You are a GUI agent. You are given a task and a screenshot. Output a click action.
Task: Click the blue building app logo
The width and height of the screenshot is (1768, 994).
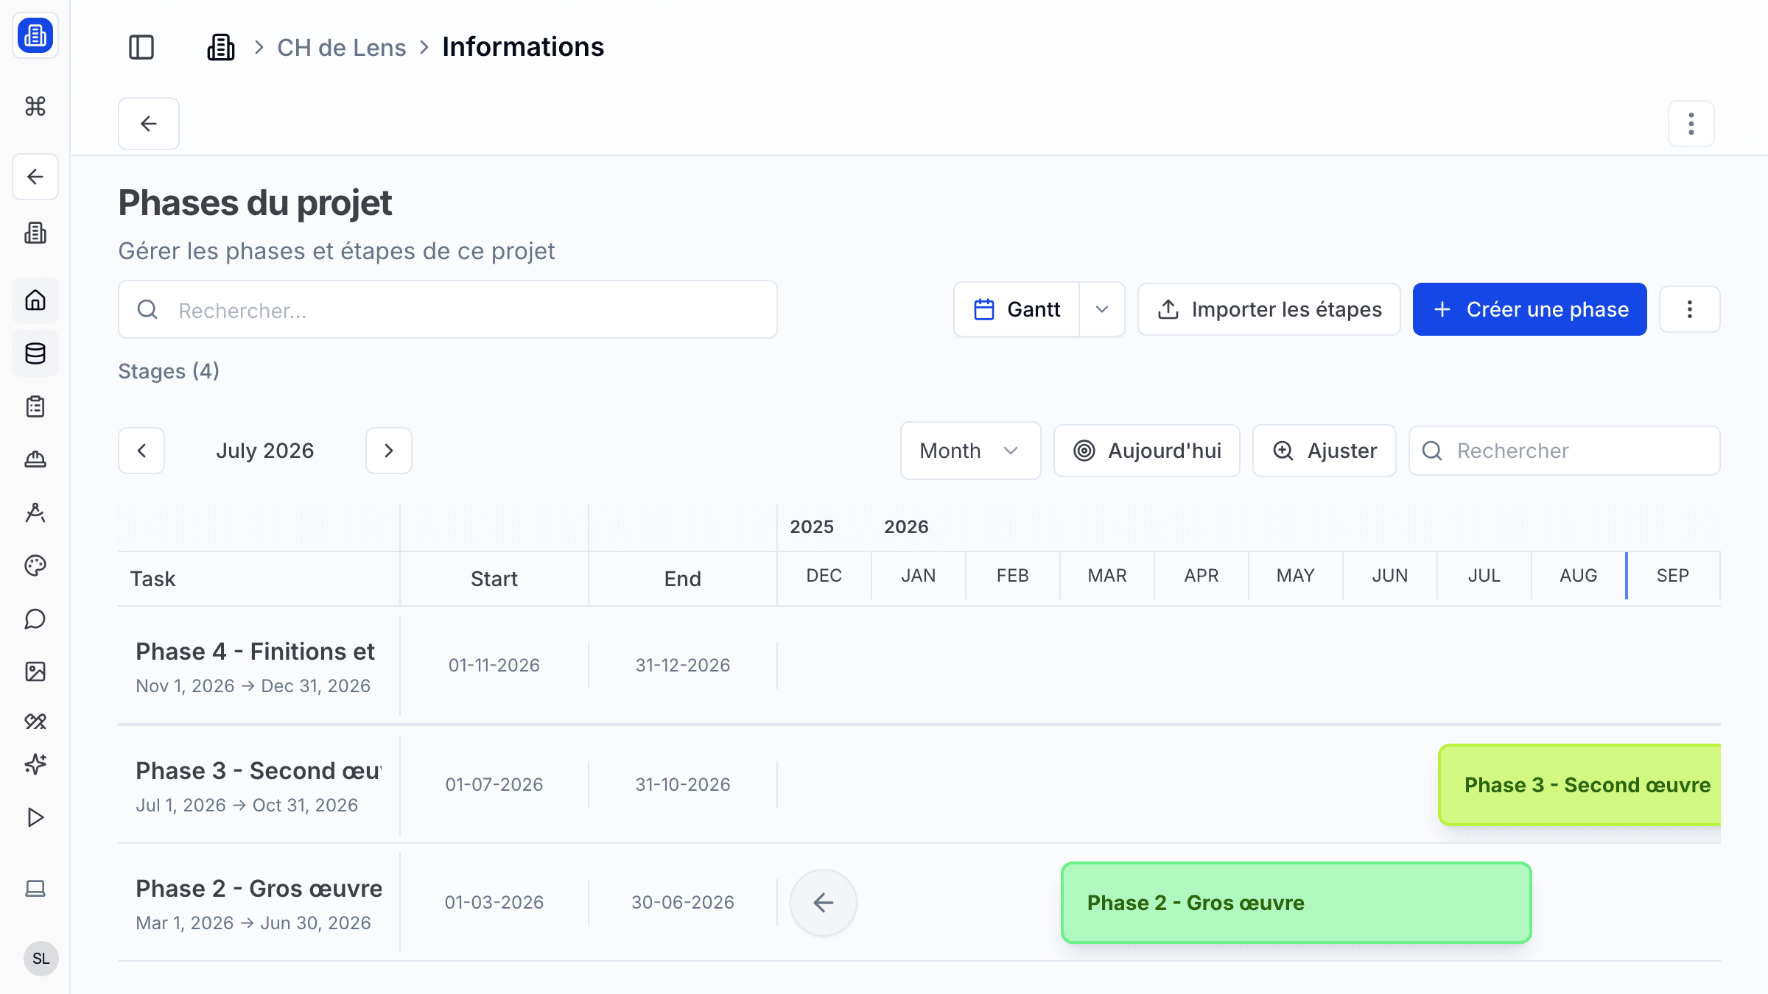point(35,35)
